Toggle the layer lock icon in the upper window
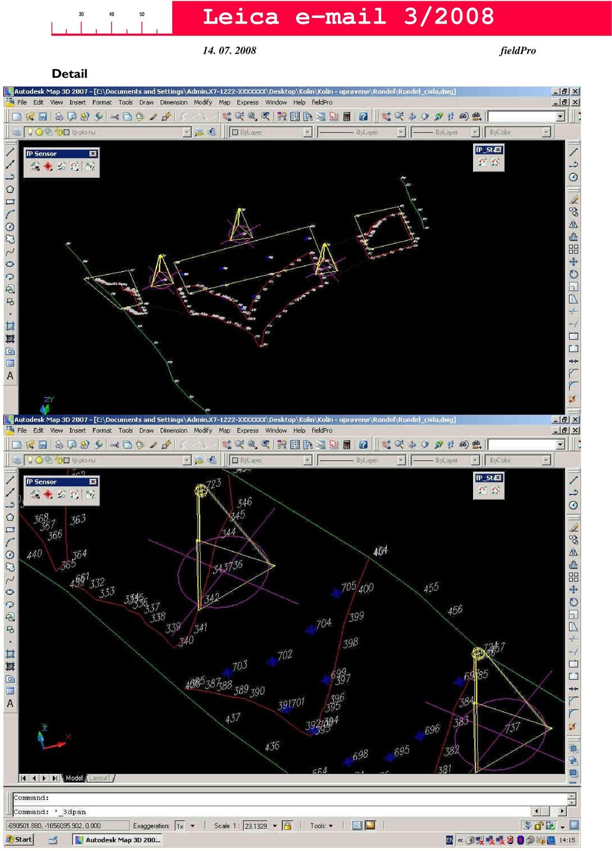Viewport: 612px width, 851px height. pyautogui.click(x=58, y=132)
